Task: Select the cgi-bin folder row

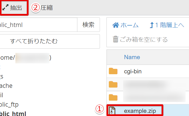Action: 148,71
